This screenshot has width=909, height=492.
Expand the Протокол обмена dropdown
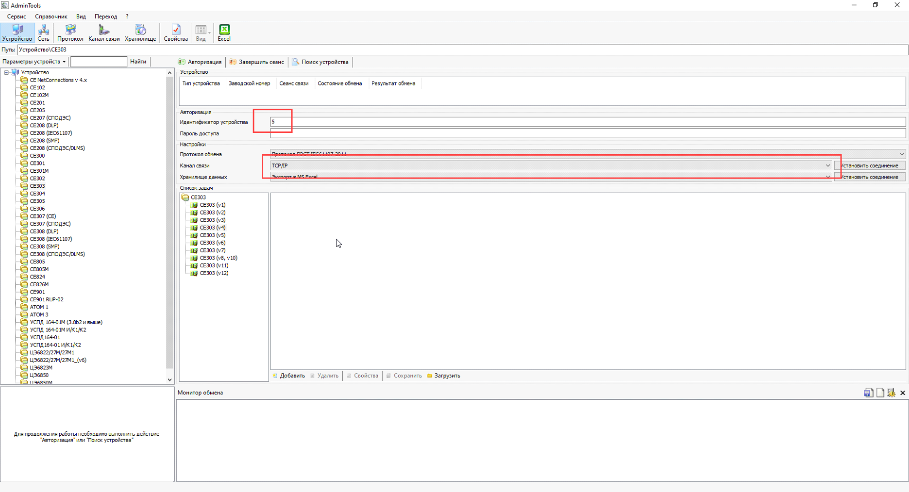tap(901, 154)
